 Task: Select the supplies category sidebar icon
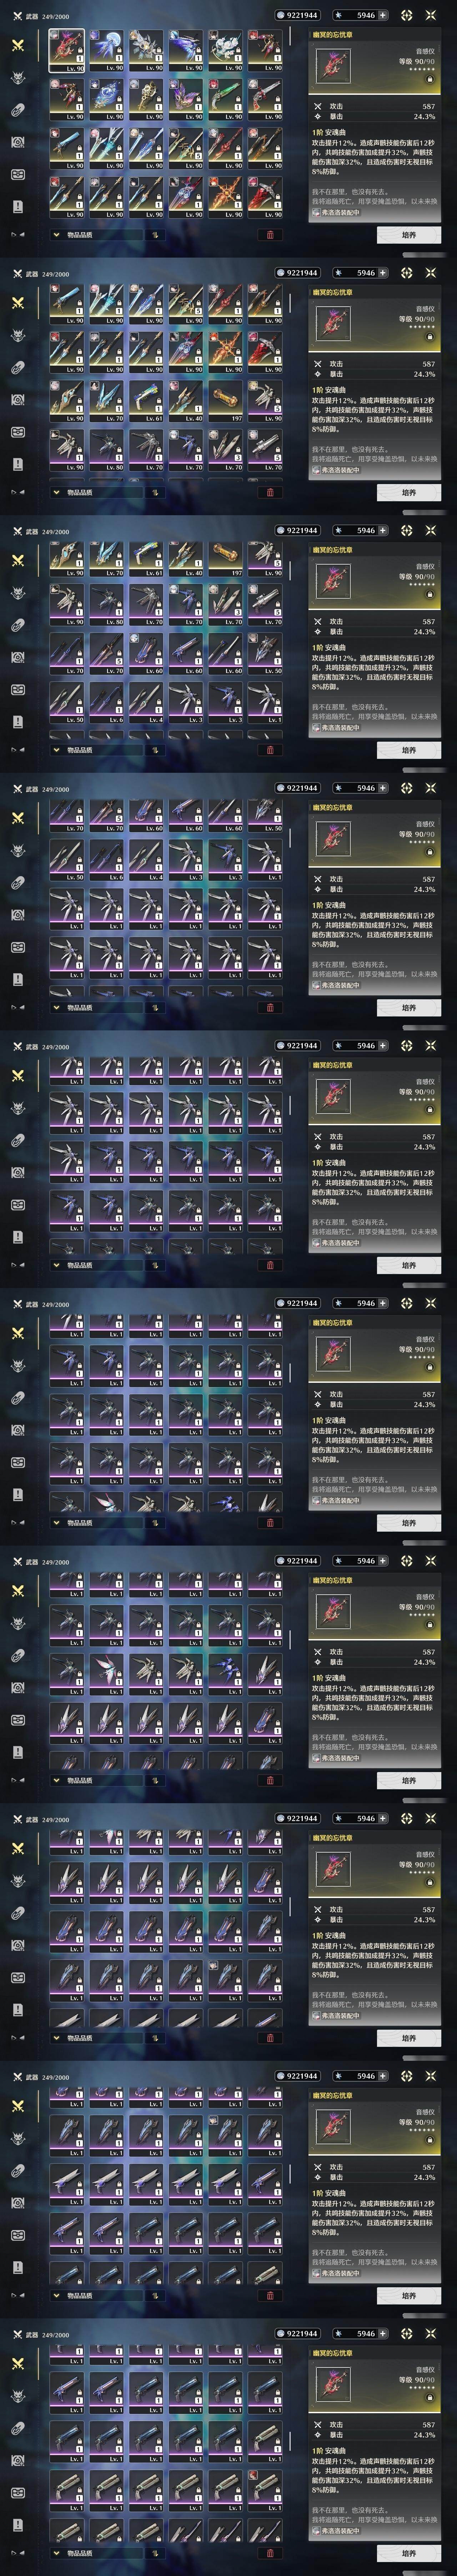(18, 174)
